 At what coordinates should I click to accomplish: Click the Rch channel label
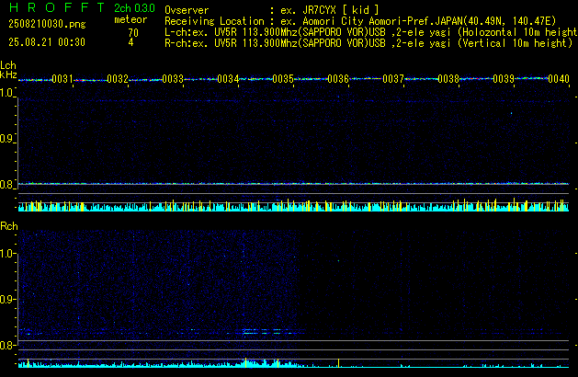pos(9,226)
